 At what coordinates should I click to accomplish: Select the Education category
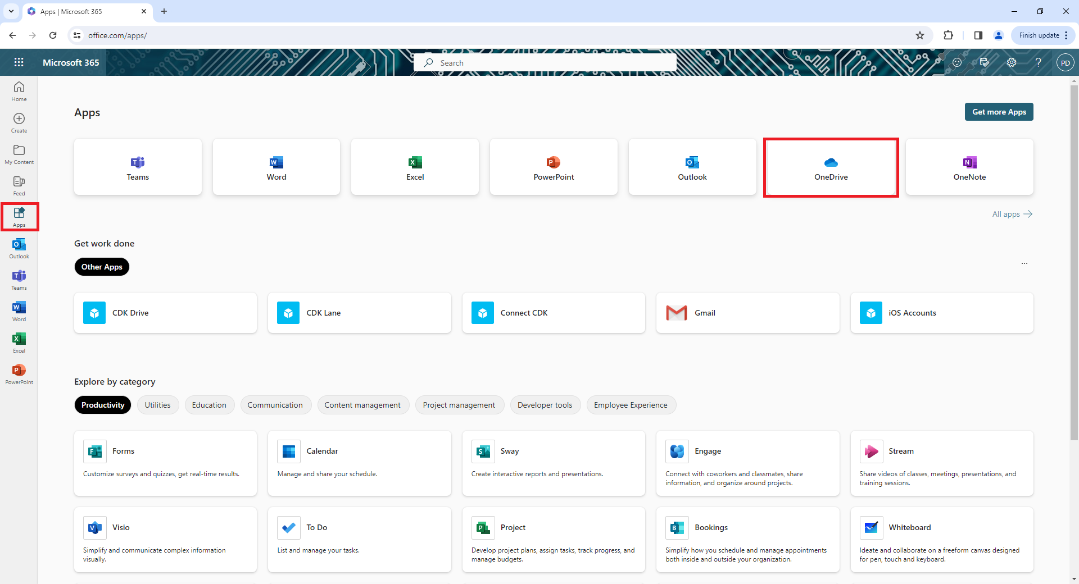coord(209,405)
